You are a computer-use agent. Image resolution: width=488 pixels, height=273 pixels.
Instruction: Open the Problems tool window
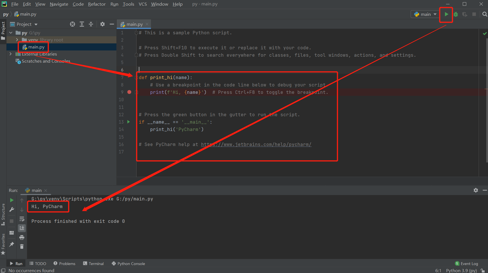click(64, 263)
